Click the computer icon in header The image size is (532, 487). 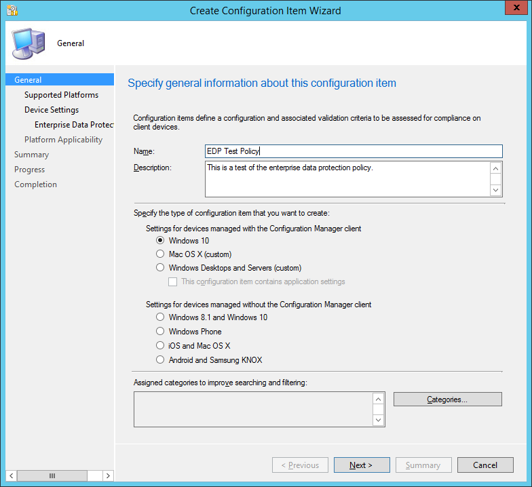click(28, 44)
